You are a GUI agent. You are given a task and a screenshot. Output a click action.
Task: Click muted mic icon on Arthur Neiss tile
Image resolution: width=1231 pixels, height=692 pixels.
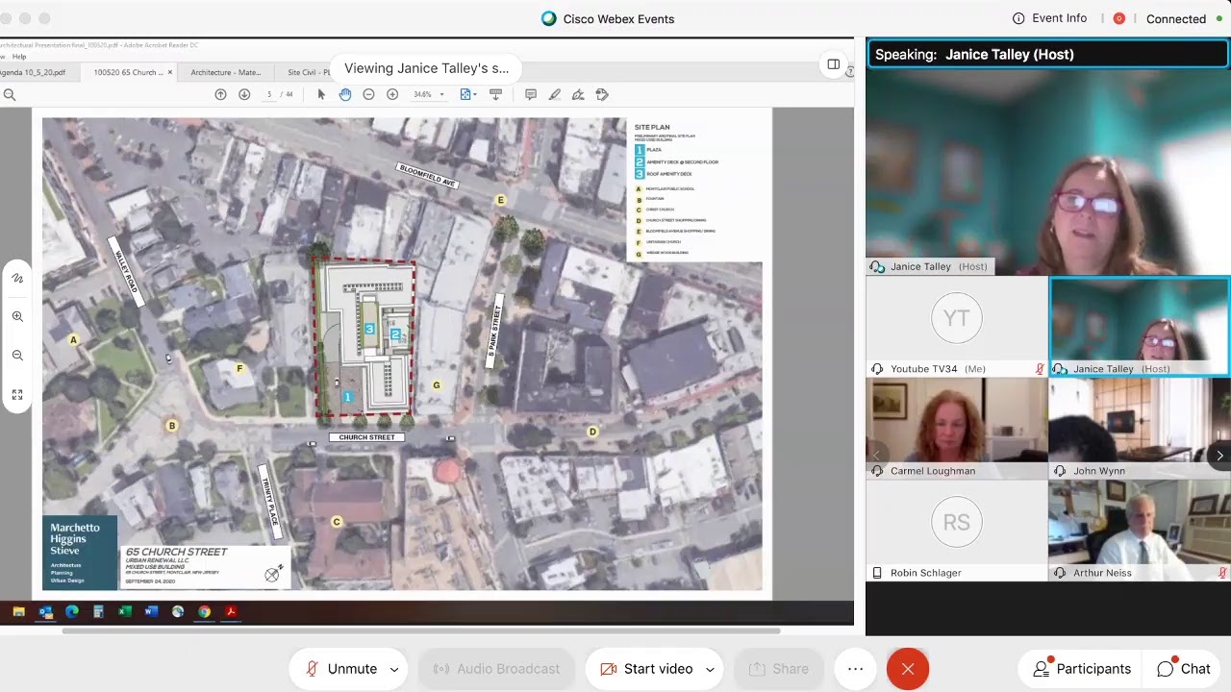(1222, 573)
